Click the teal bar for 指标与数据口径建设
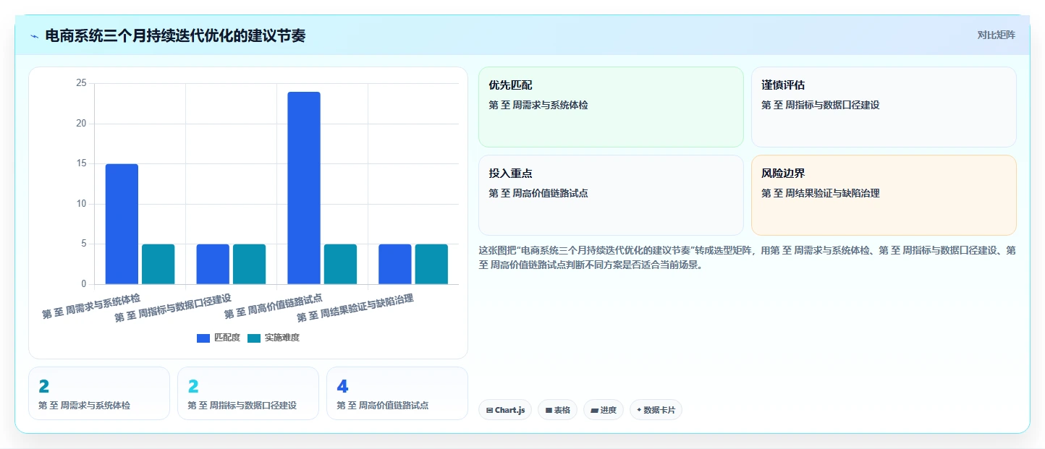This screenshot has height=449, width=1045. pyautogui.click(x=249, y=264)
